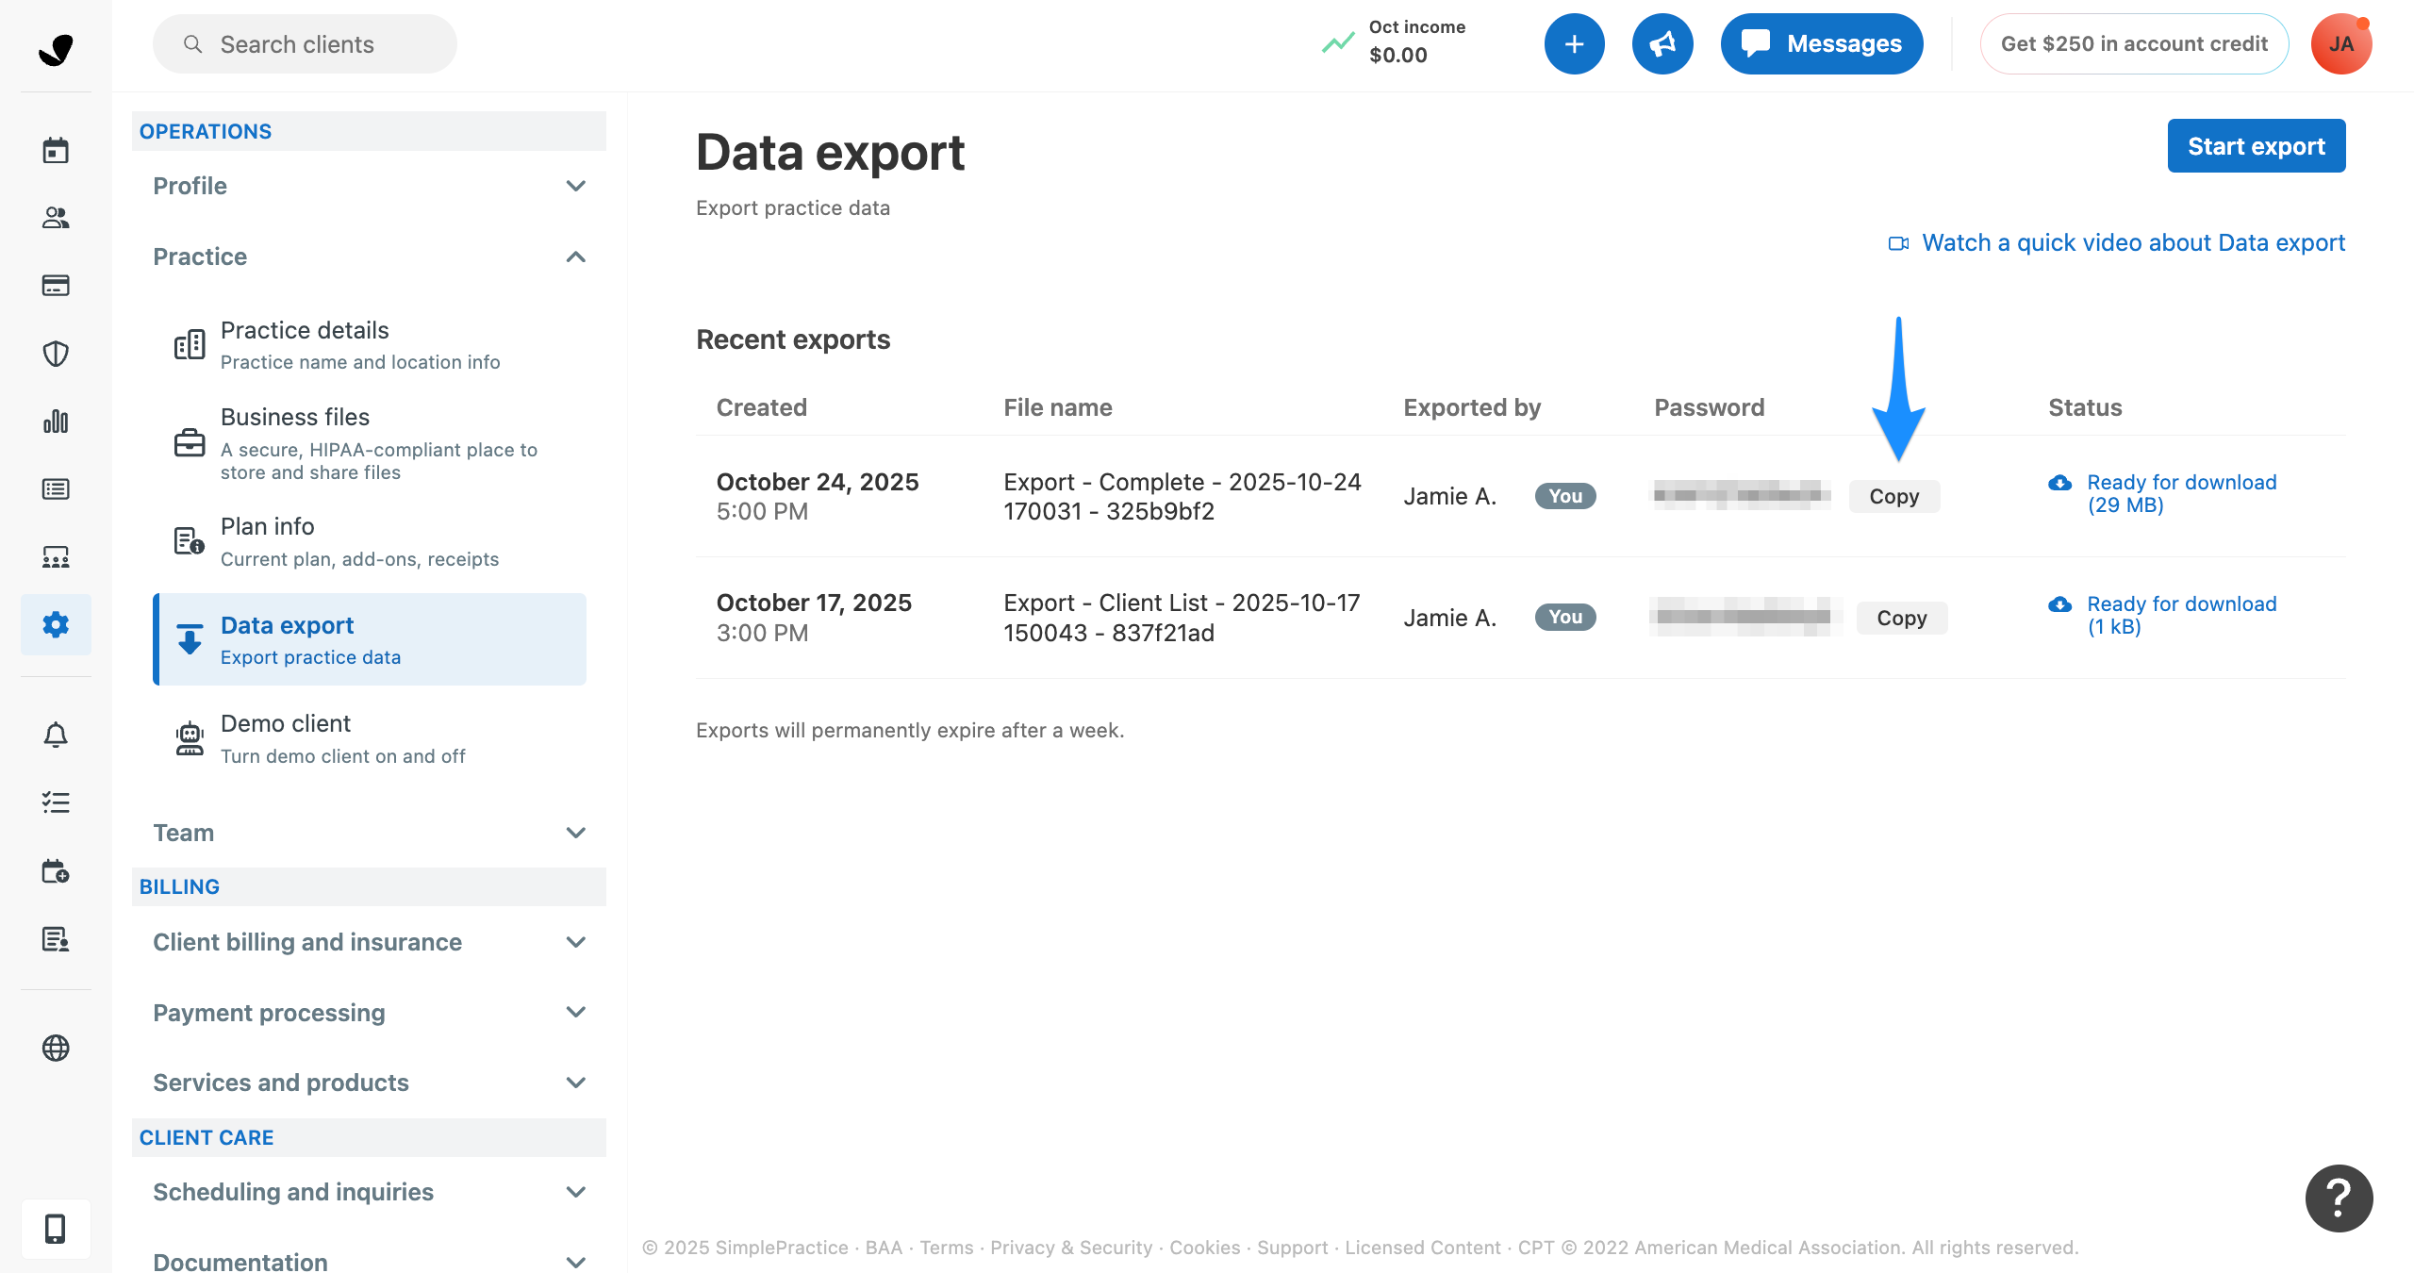2414x1273 pixels.
Task: Click the blue plus create button
Action: 1574,43
